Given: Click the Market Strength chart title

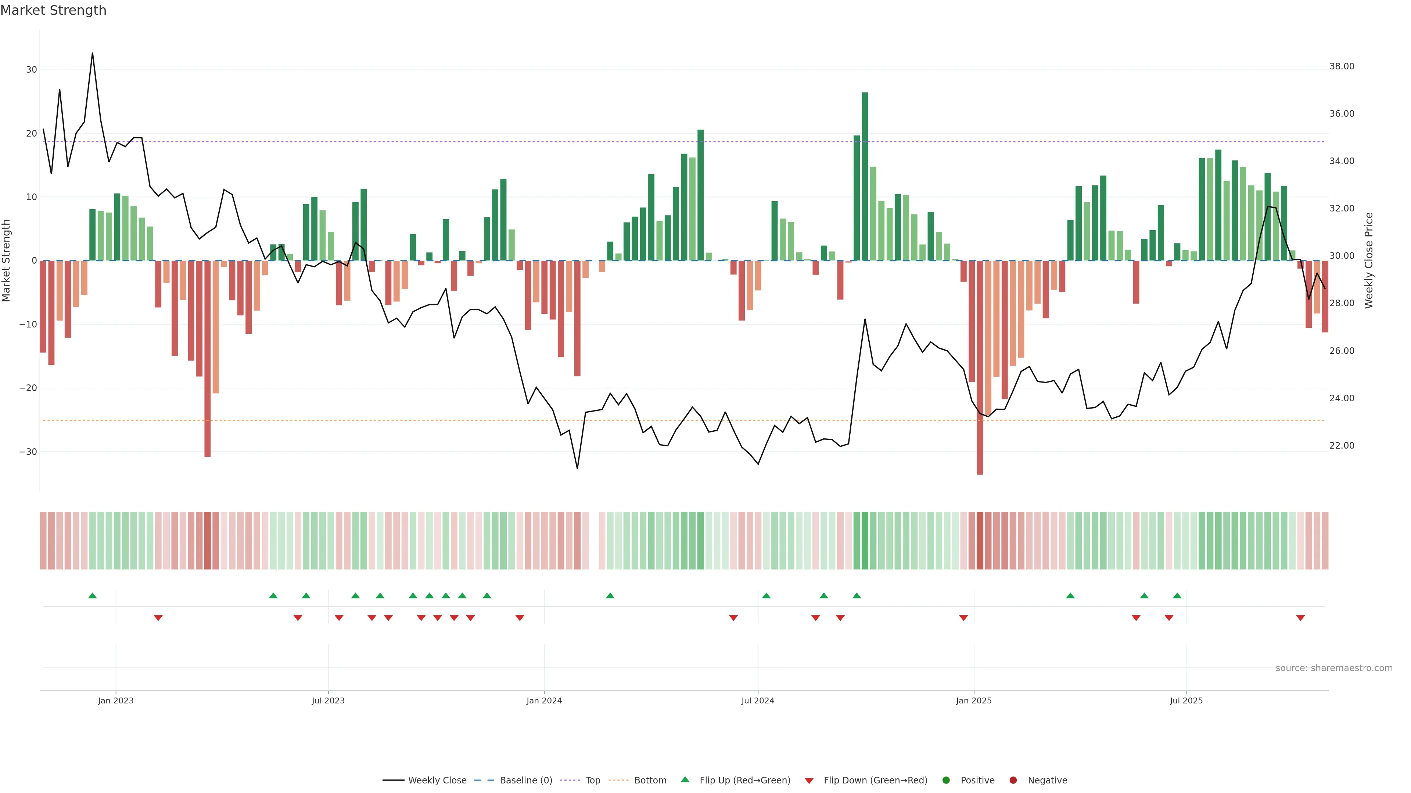Looking at the screenshot, I should 53,10.
